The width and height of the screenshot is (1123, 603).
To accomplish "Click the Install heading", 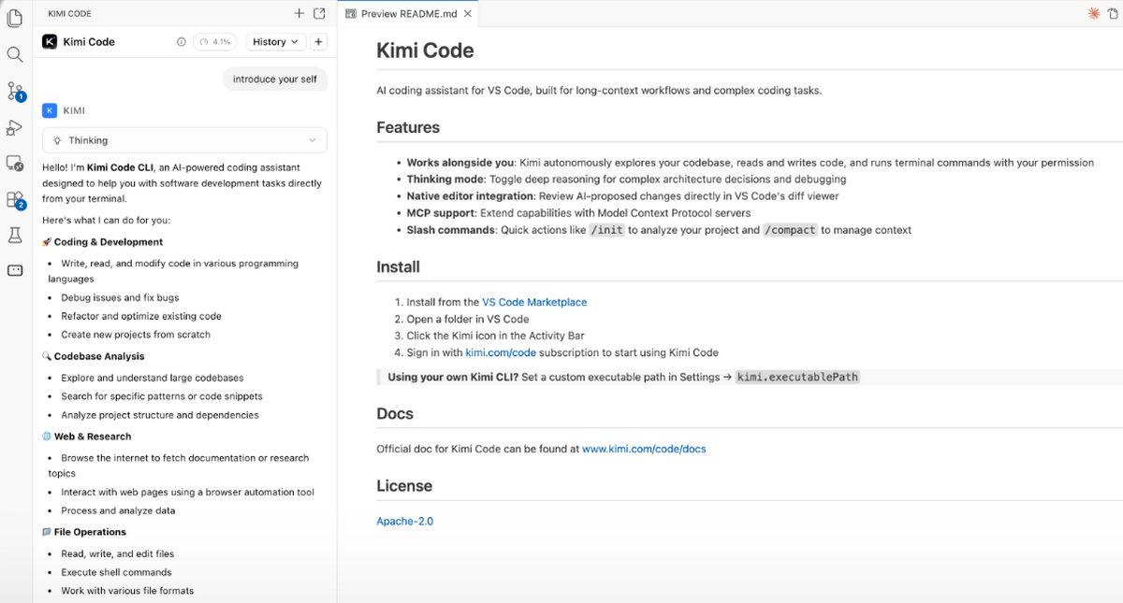I will [x=398, y=266].
